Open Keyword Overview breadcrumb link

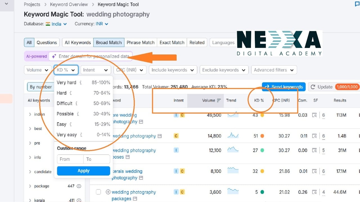click(x=69, y=4)
